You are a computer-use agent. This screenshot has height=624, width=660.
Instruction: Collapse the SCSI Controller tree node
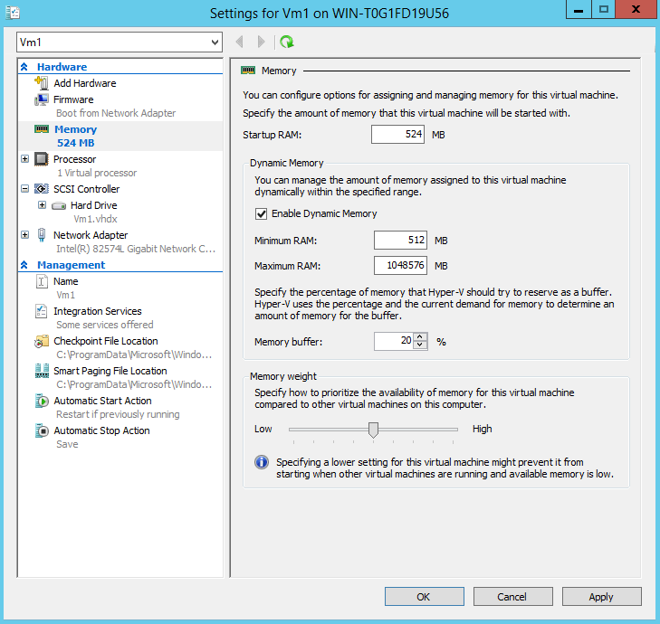click(x=24, y=189)
